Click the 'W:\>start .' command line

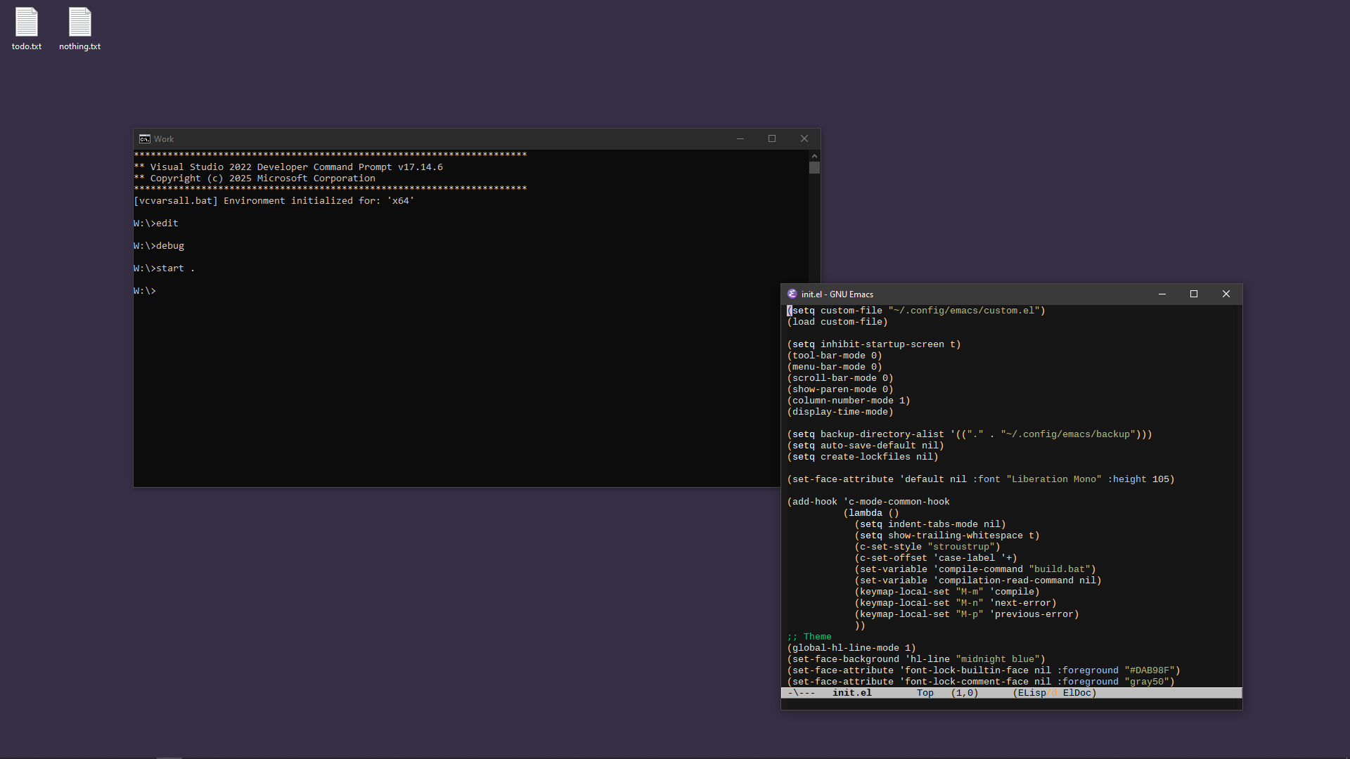[164, 268]
